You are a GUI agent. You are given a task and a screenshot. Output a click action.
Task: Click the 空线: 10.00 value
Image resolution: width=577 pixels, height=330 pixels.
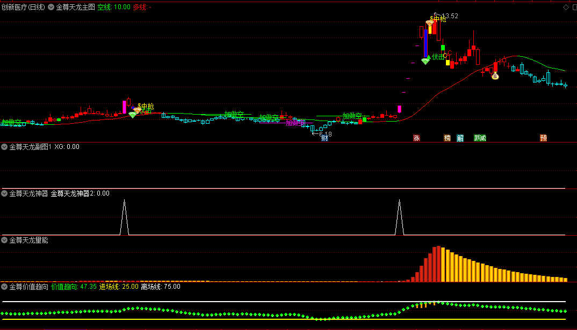[114, 7]
